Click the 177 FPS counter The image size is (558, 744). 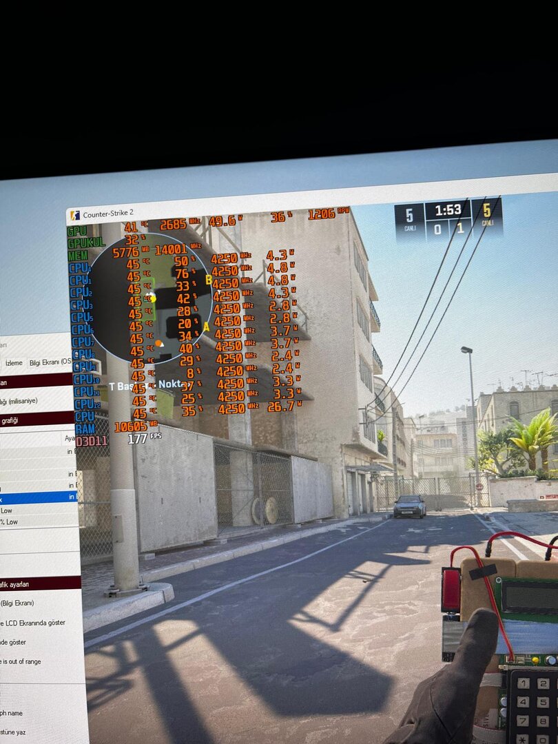(144, 438)
